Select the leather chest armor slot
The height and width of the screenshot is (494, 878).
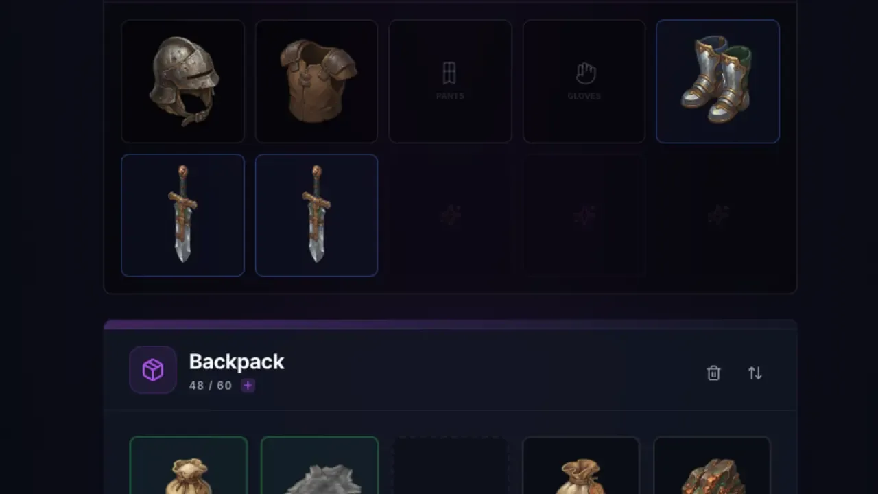[x=316, y=81]
